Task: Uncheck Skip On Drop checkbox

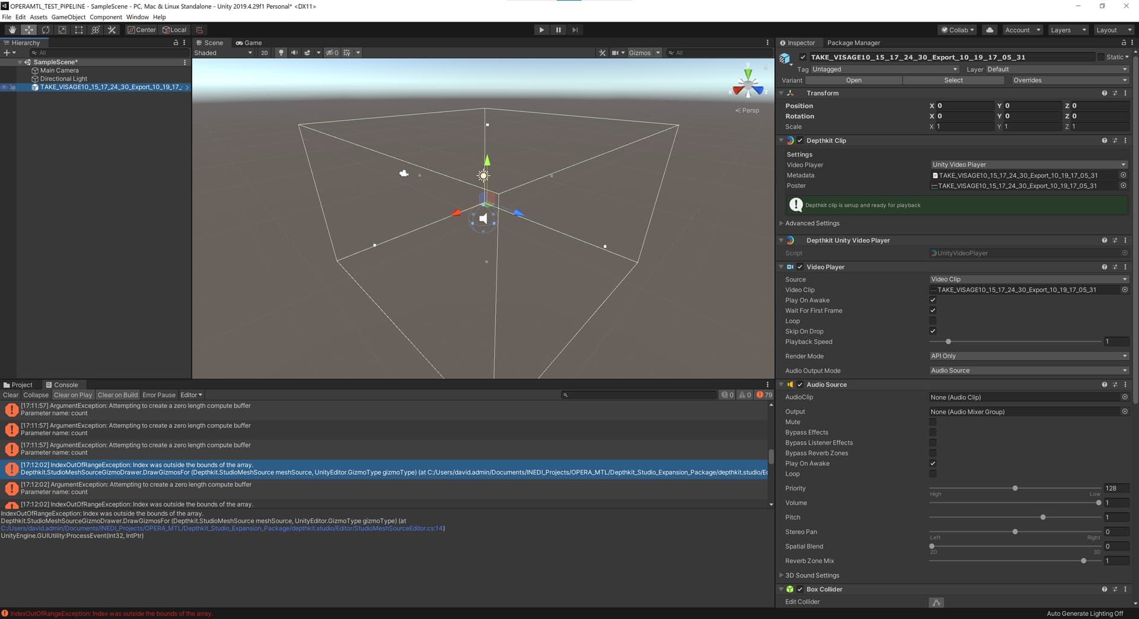Action: pyautogui.click(x=933, y=331)
